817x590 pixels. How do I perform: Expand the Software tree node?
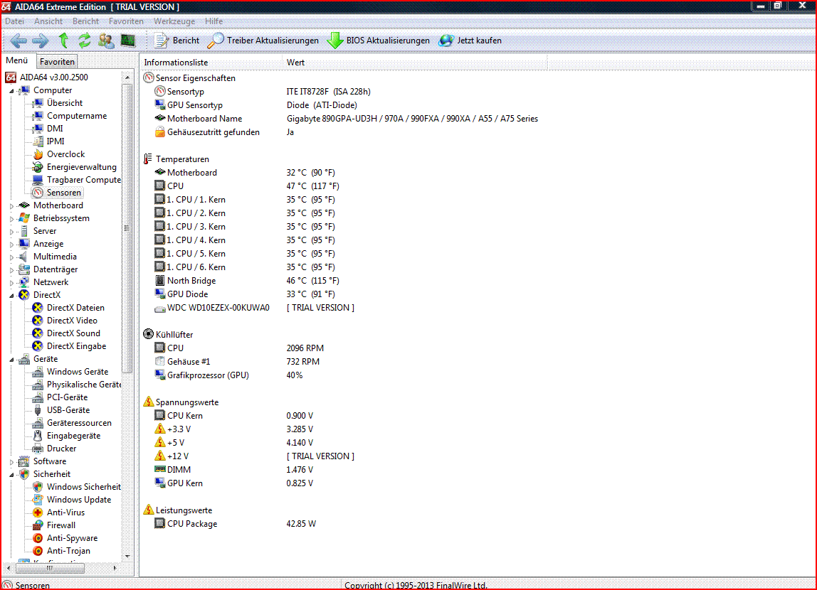click(x=11, y=462)
